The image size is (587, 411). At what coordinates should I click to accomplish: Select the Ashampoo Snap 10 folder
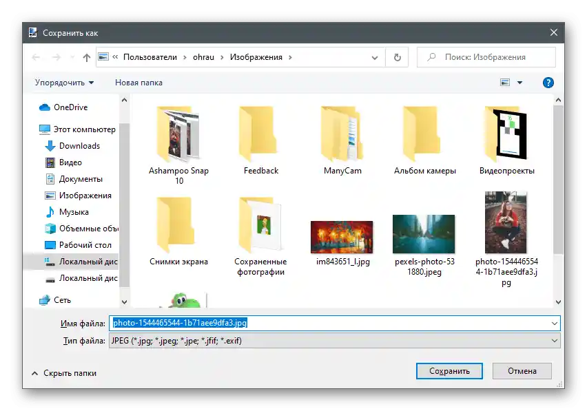coord(178,146)
